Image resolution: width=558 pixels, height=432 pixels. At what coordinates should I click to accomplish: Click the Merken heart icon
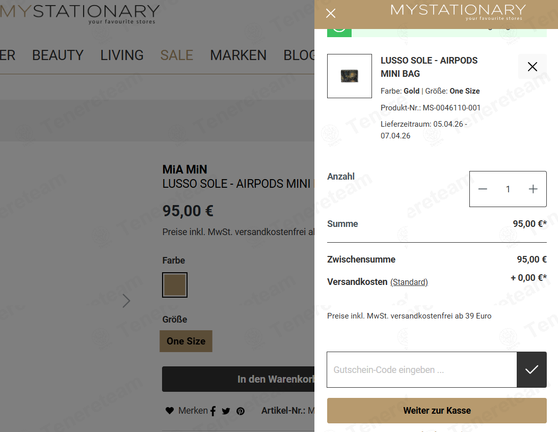tap(169, 411)
